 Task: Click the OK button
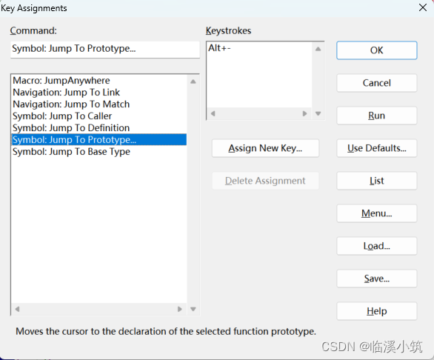(x=376, y=50)
